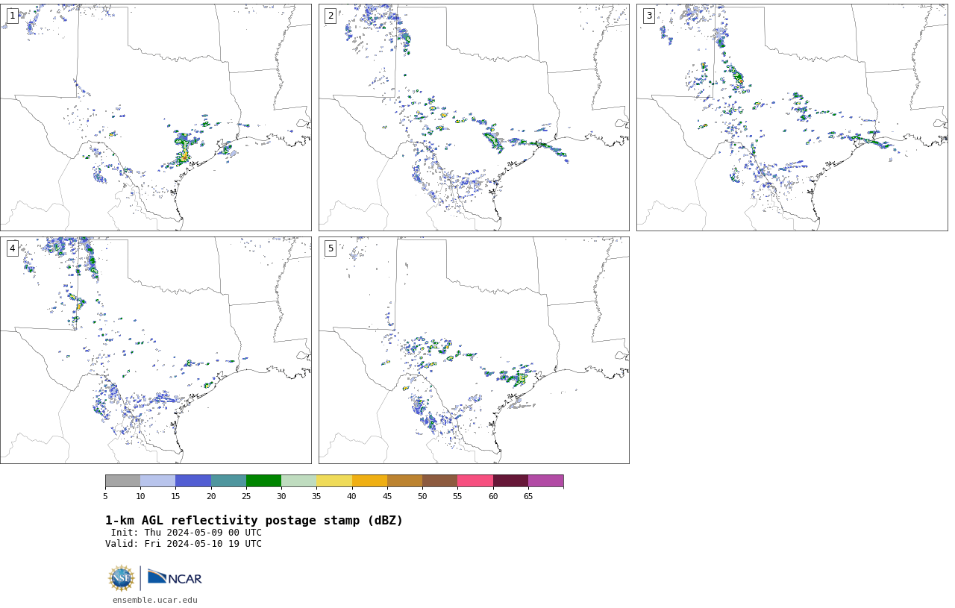Screen dimensions: 955x608
Task: Select the gray 5-10 dBZ color swatch
Action: tap(122, 480)
